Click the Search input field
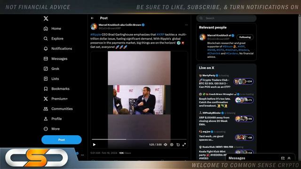This screenshot has width=301, height=169. pyautogui.click(x=226, y=18)
